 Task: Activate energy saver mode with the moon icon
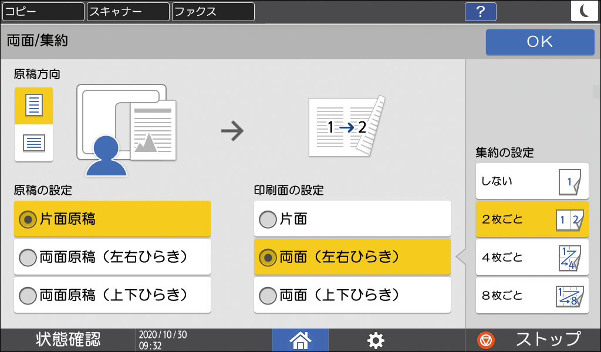pyautogui.click(x=584, y=12)
